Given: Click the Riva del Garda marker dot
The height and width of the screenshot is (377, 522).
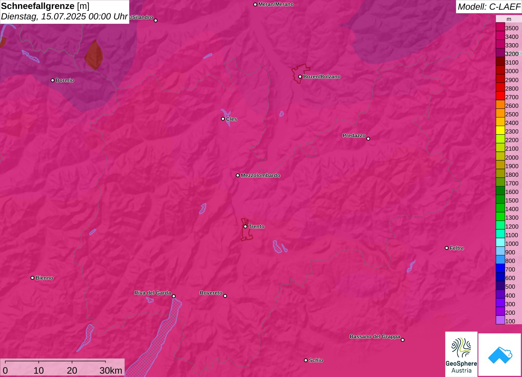Looking at the screenshot, I should (174, 296).
